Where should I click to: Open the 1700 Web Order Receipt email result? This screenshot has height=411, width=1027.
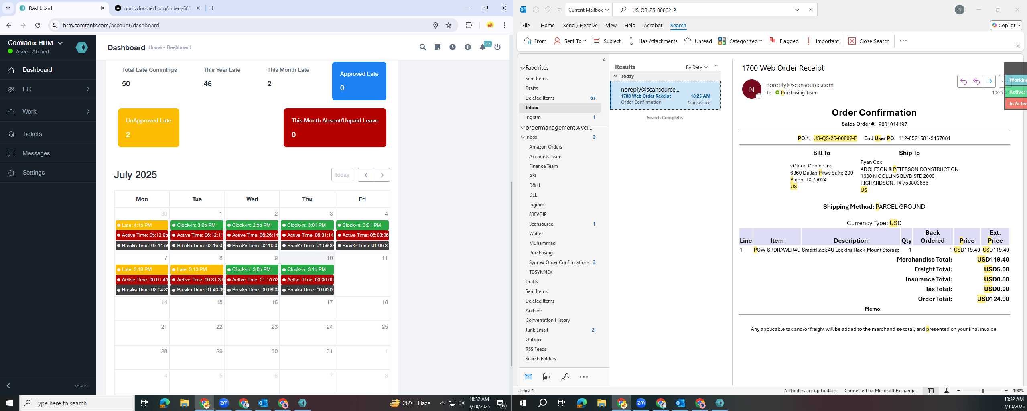pos(665,96)
